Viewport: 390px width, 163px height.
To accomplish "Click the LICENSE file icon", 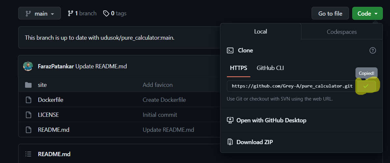I will tap(29, 115).
